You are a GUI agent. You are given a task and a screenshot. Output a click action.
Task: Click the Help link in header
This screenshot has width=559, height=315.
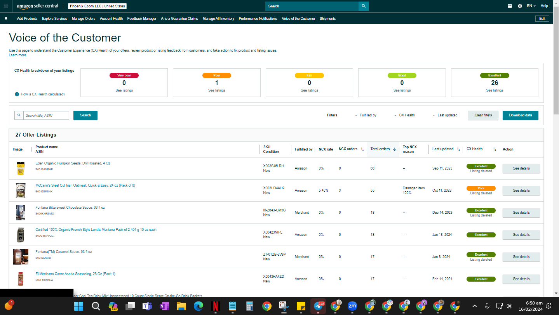[544, 6]
